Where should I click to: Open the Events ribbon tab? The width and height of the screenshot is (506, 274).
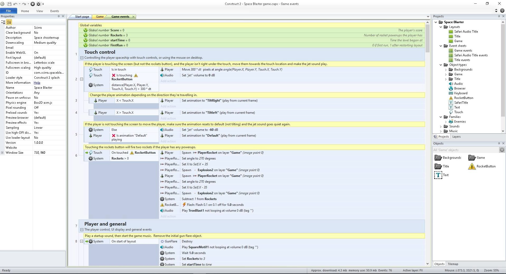click(x=55, y=11)
